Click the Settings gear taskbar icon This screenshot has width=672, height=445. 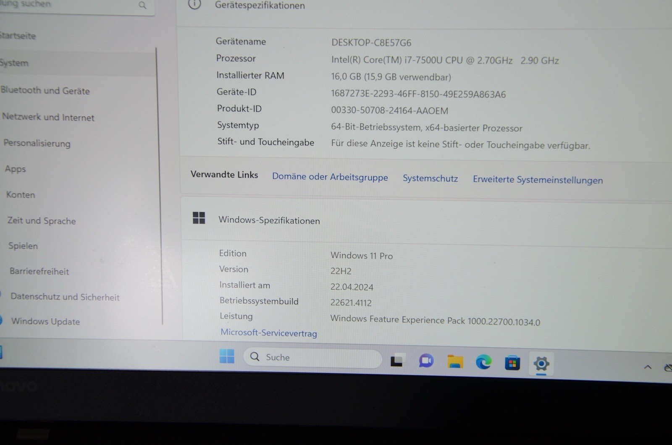coord(541,364)
